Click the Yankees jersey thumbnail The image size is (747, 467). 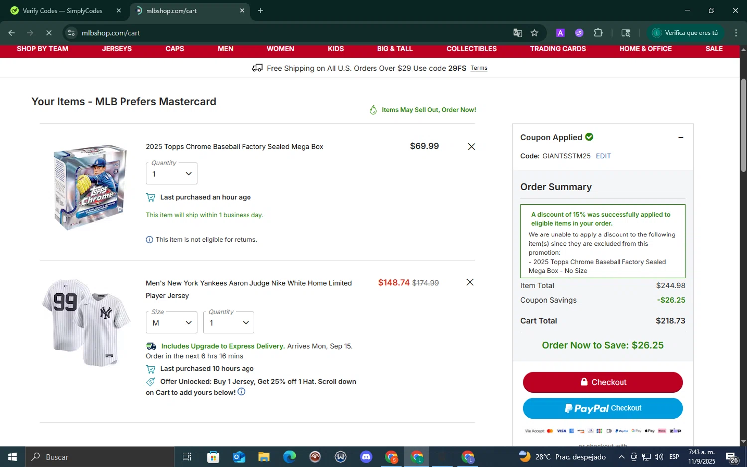(87, 323)
